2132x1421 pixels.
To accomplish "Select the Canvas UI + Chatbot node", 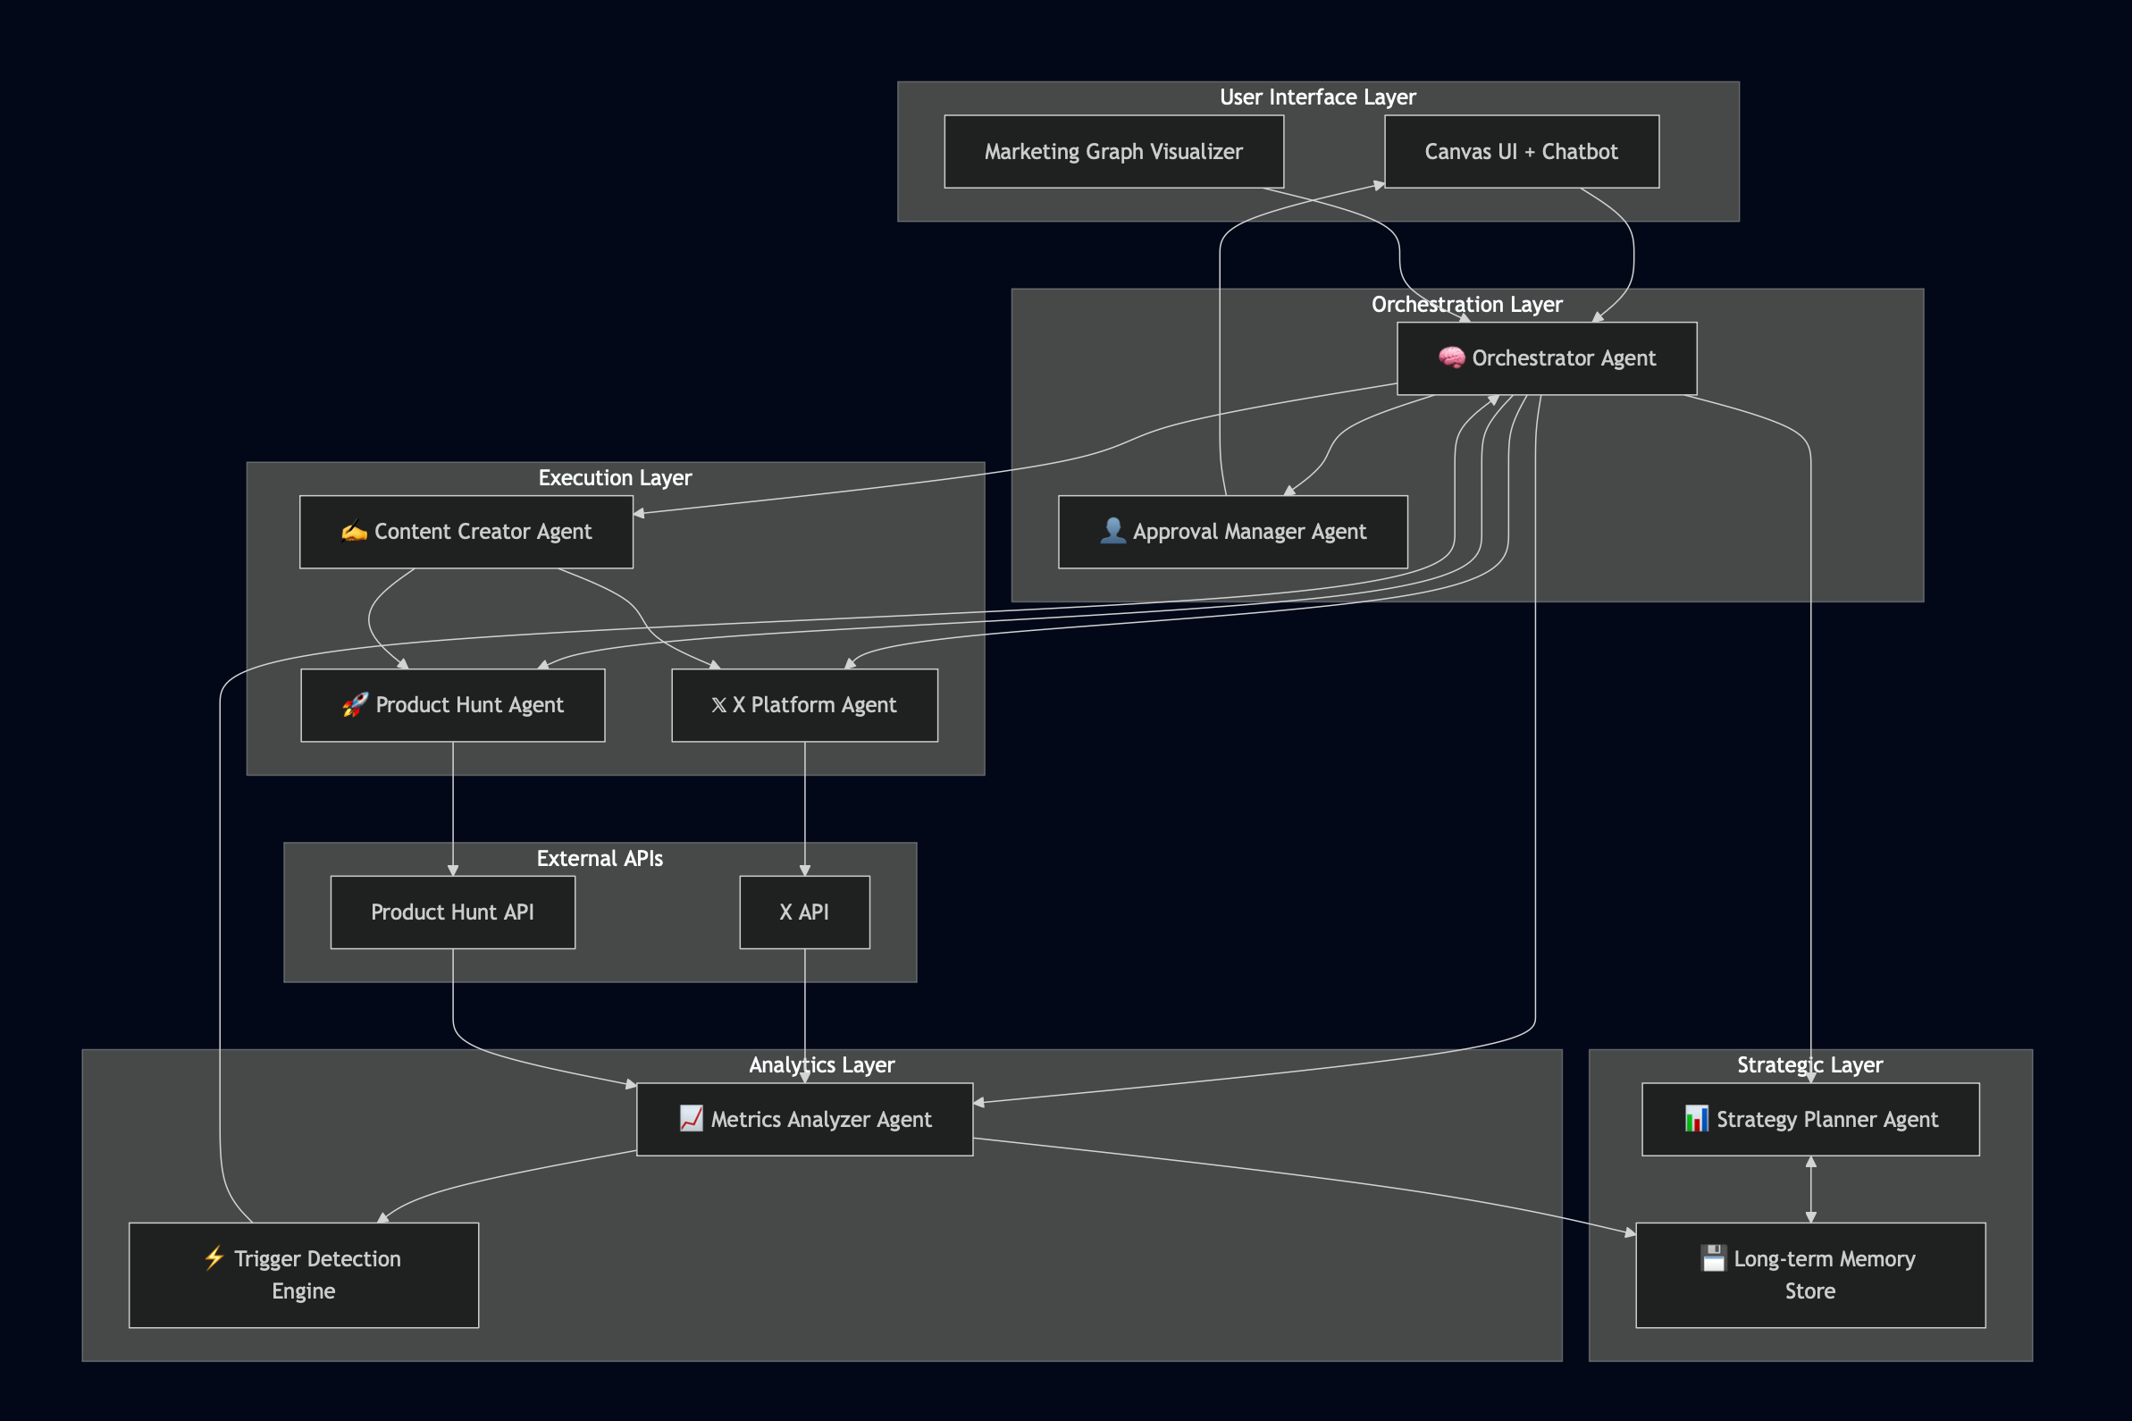I will pos(1522,151).
